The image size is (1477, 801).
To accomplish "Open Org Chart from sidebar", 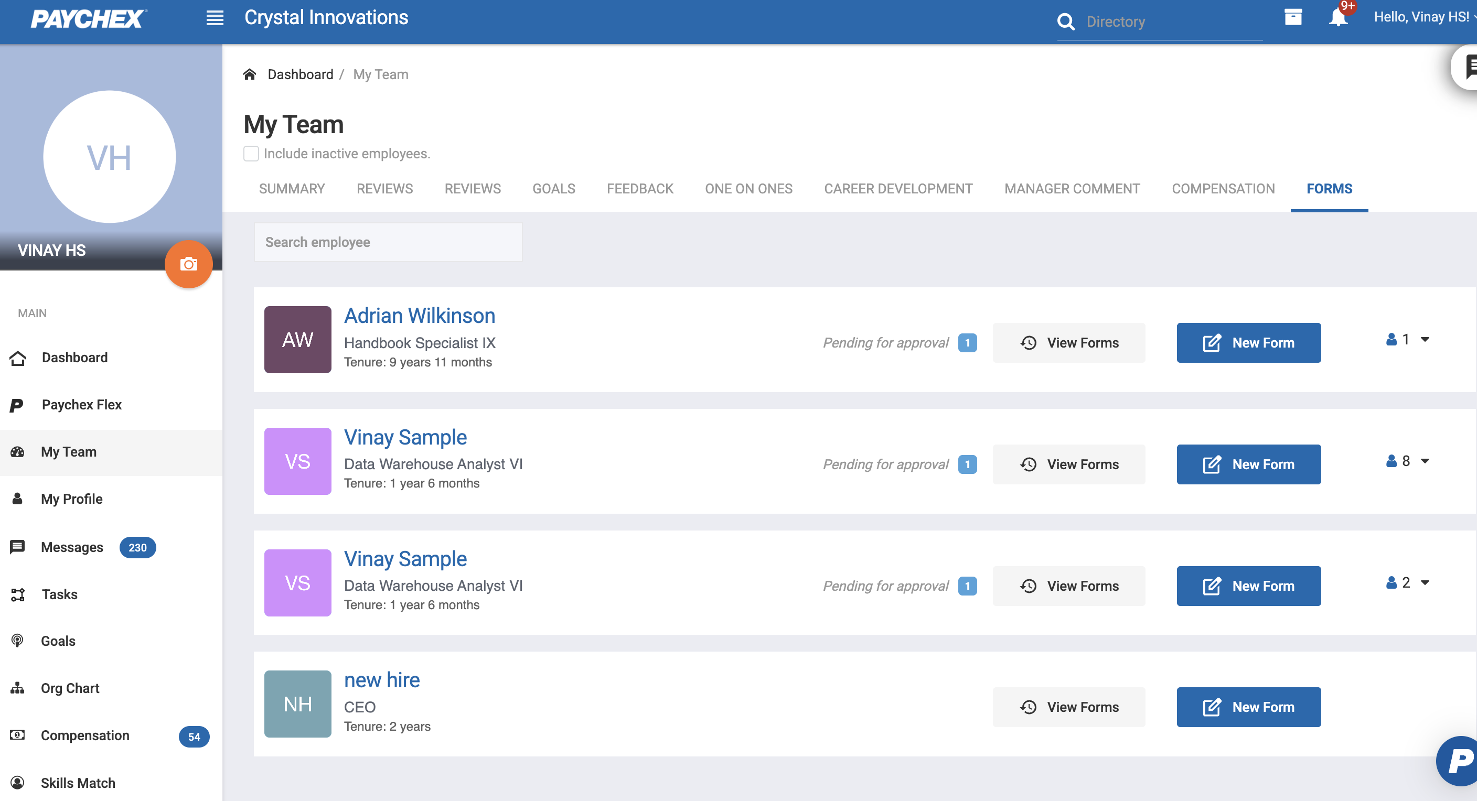I will click(x=70, y=688).
